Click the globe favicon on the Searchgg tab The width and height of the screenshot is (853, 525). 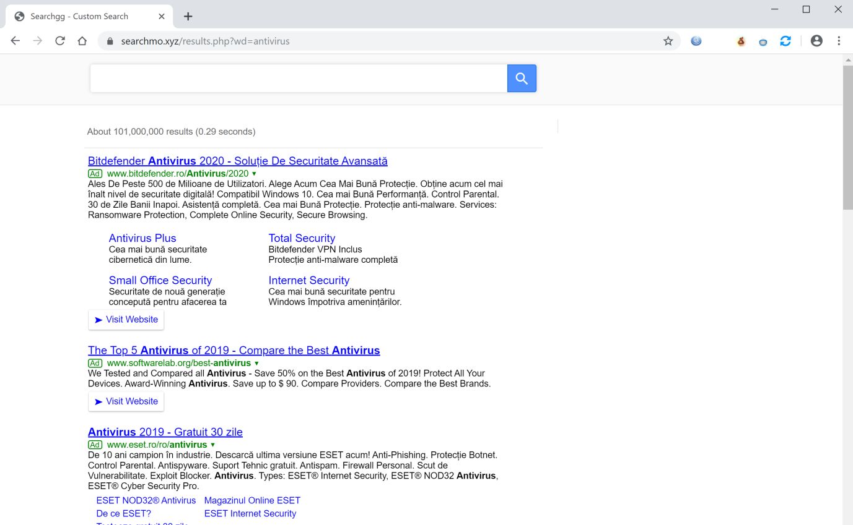pos(20,17)
